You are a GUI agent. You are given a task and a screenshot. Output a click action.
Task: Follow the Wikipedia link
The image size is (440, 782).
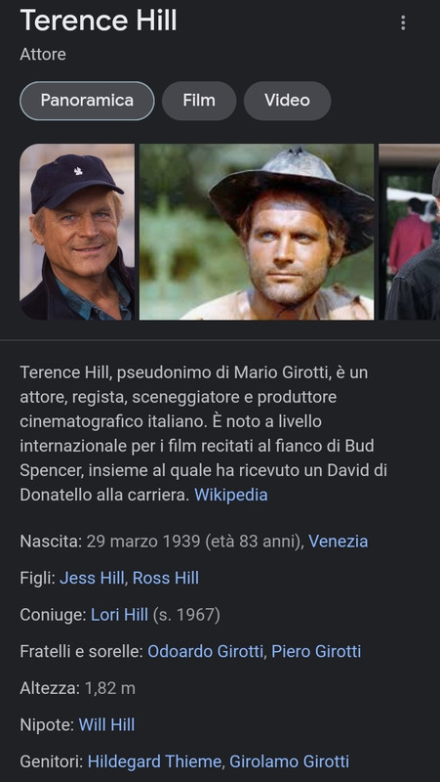(x=231, y=495)
